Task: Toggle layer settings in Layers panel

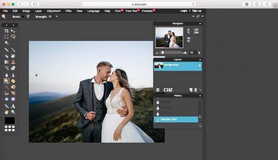Action: point(158,90)
